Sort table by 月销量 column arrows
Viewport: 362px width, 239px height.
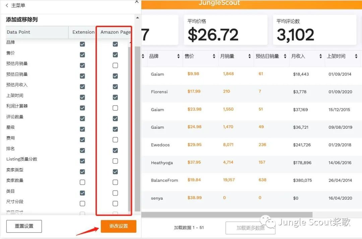point(250,56)
